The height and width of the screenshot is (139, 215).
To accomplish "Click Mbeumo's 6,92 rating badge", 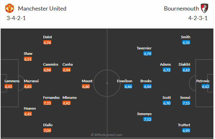I will click(67, 103).
